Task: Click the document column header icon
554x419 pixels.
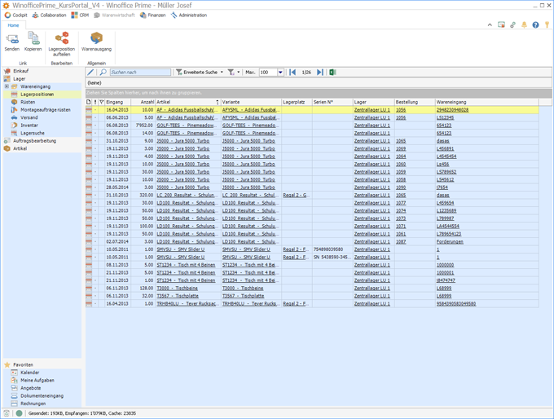Action: (x=89, y=102)
